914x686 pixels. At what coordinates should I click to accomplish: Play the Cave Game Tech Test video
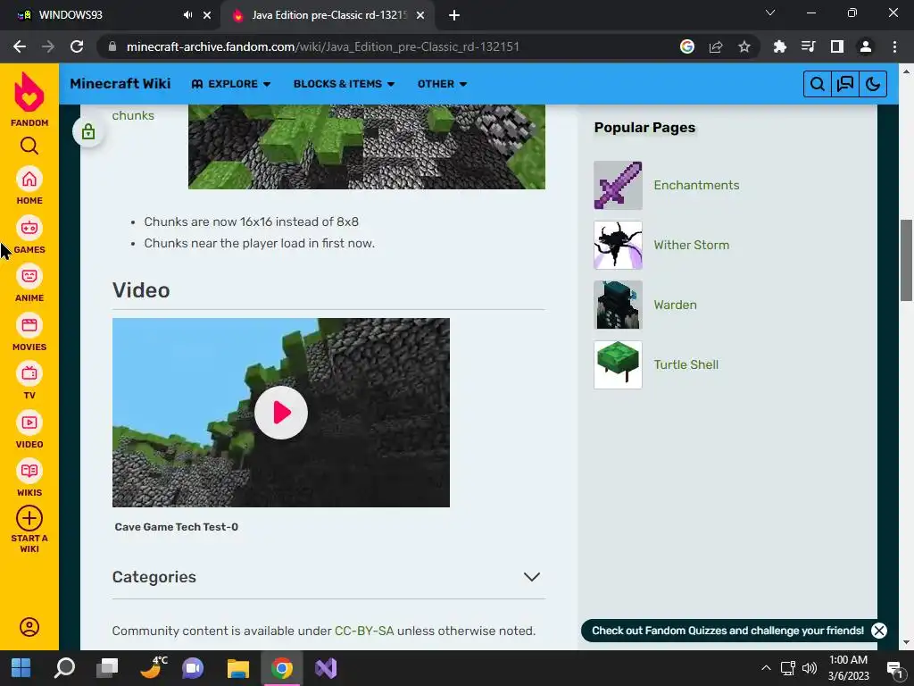(281, 413)
